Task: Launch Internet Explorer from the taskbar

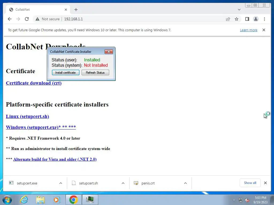Action: [x=24, y=200]
